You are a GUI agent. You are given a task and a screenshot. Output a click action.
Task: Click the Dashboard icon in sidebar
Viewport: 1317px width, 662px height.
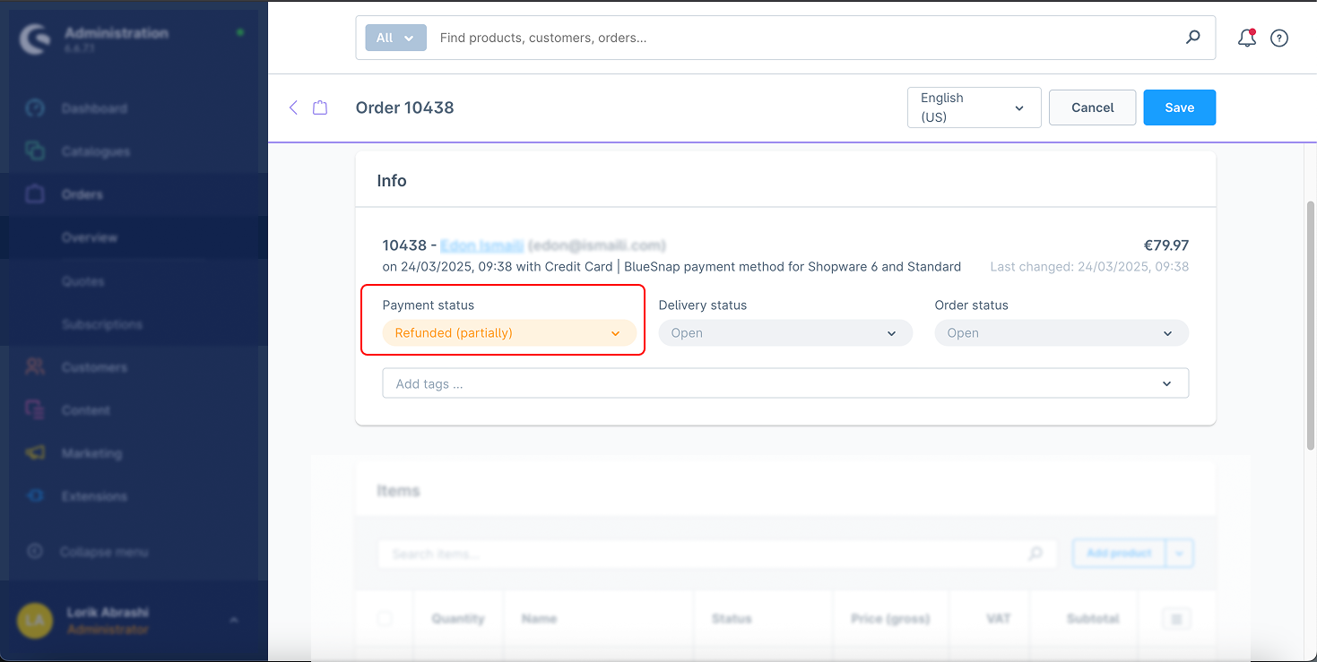click(35, 108)
